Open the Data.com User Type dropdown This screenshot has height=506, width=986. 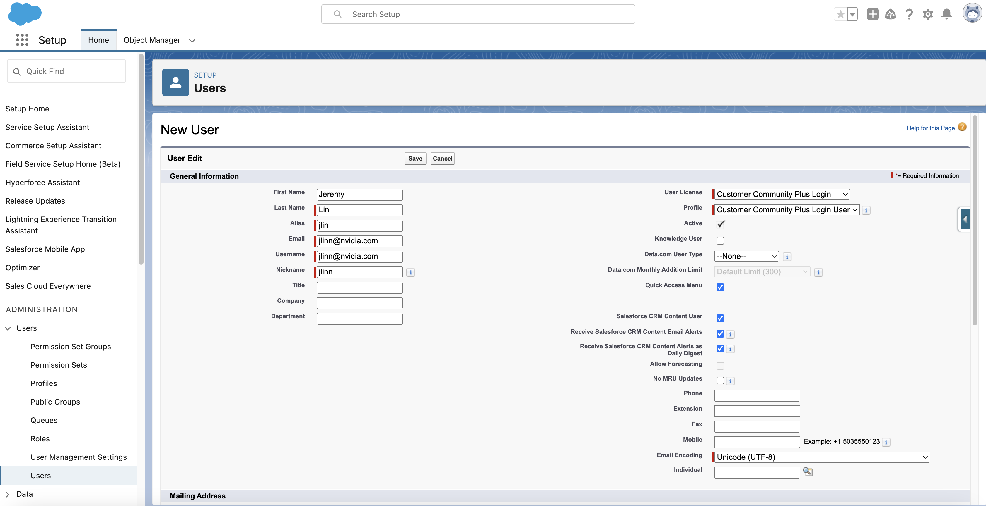(746, 256)
